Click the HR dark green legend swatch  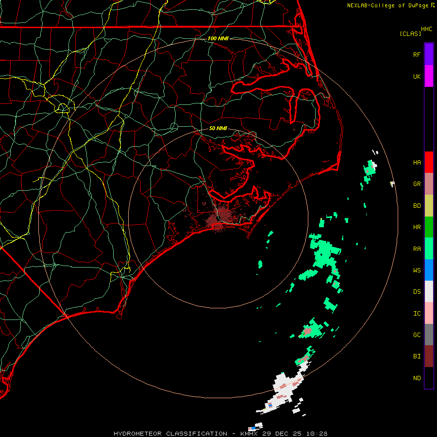[x=429, y=227]
